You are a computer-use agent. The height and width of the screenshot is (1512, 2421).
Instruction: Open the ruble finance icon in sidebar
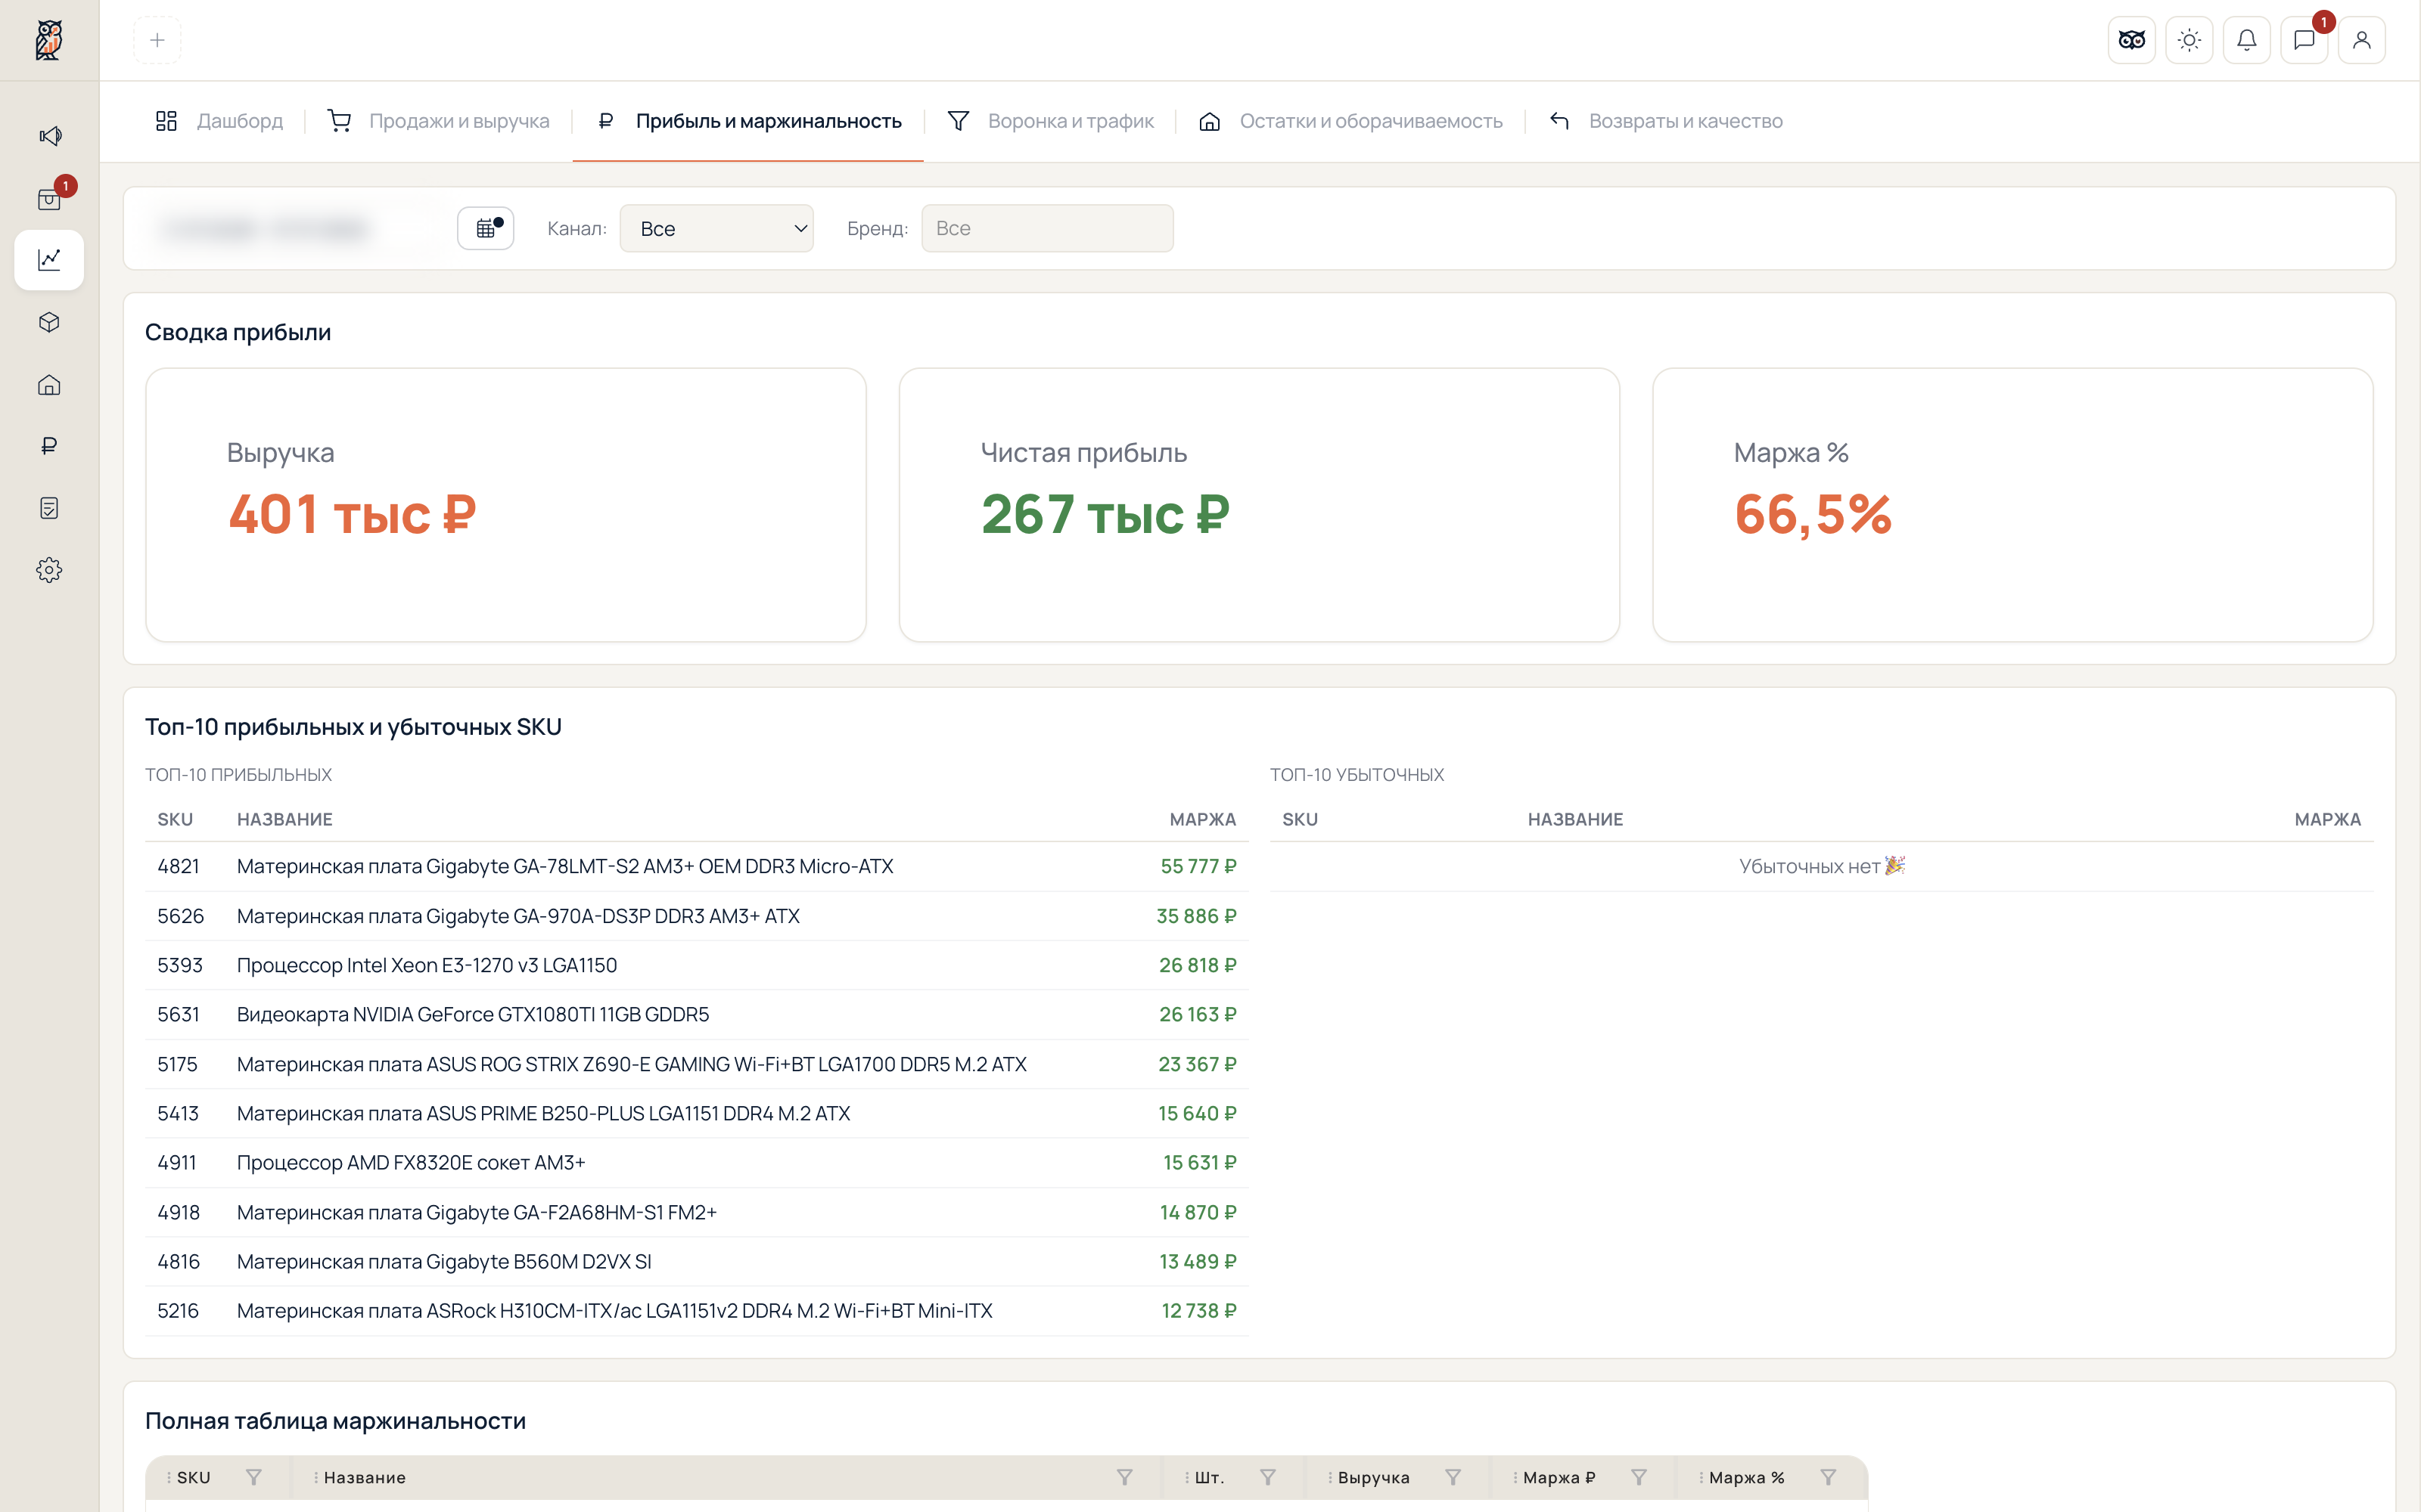tap(50, 446)
